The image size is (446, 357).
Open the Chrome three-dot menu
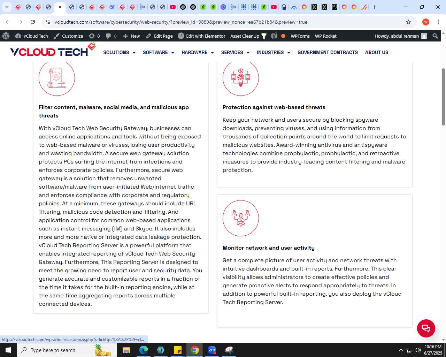pyautogui.click(x=438, y=22)
